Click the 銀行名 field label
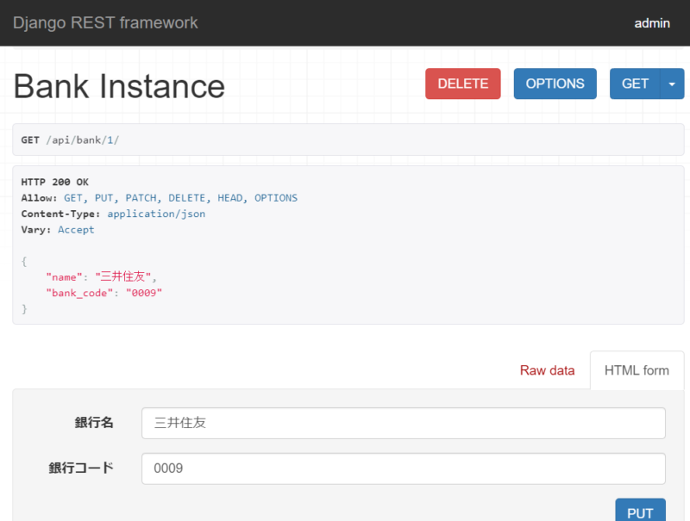 tap(94, 423)
